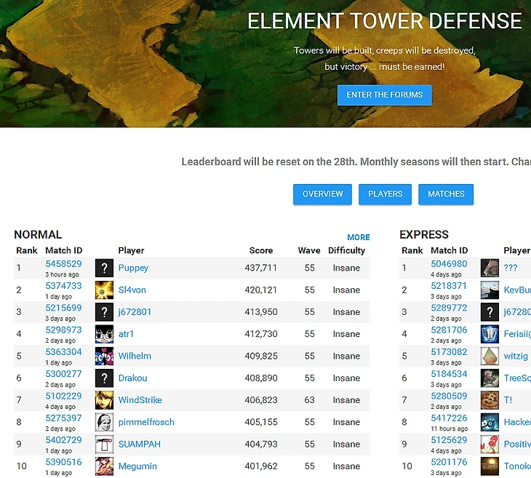Image resolution: width=531 pixels, height=478 pixels.
Task: Open player profile Puppey
Action: (x=133, y=268)
